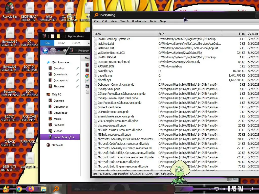Open the Edit menu in Everything

(x=104, y=21)
